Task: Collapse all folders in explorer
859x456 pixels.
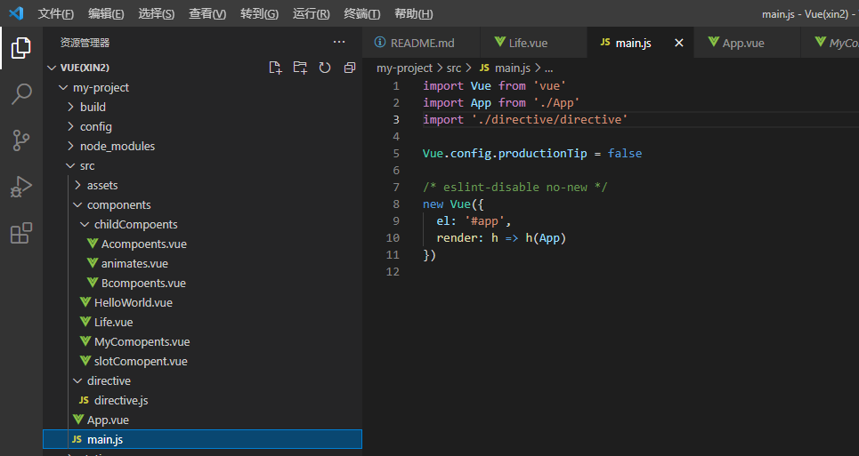Action: (x=350, y=68)
